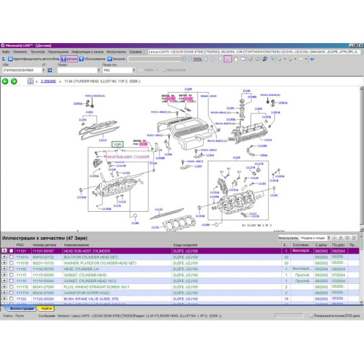Click the 2: ENGINE breadcrumb link
The width and height of the screenshot is (364, 364).
click(49, 81)
